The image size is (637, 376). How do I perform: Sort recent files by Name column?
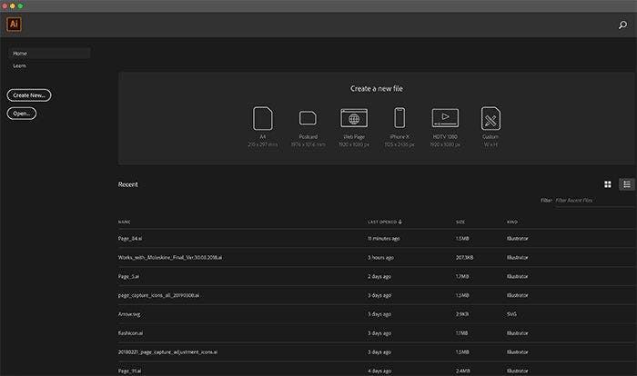point(124,222)
